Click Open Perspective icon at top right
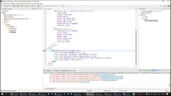The height and width of the screenshot is (96, 171). (x=164, y=6)
